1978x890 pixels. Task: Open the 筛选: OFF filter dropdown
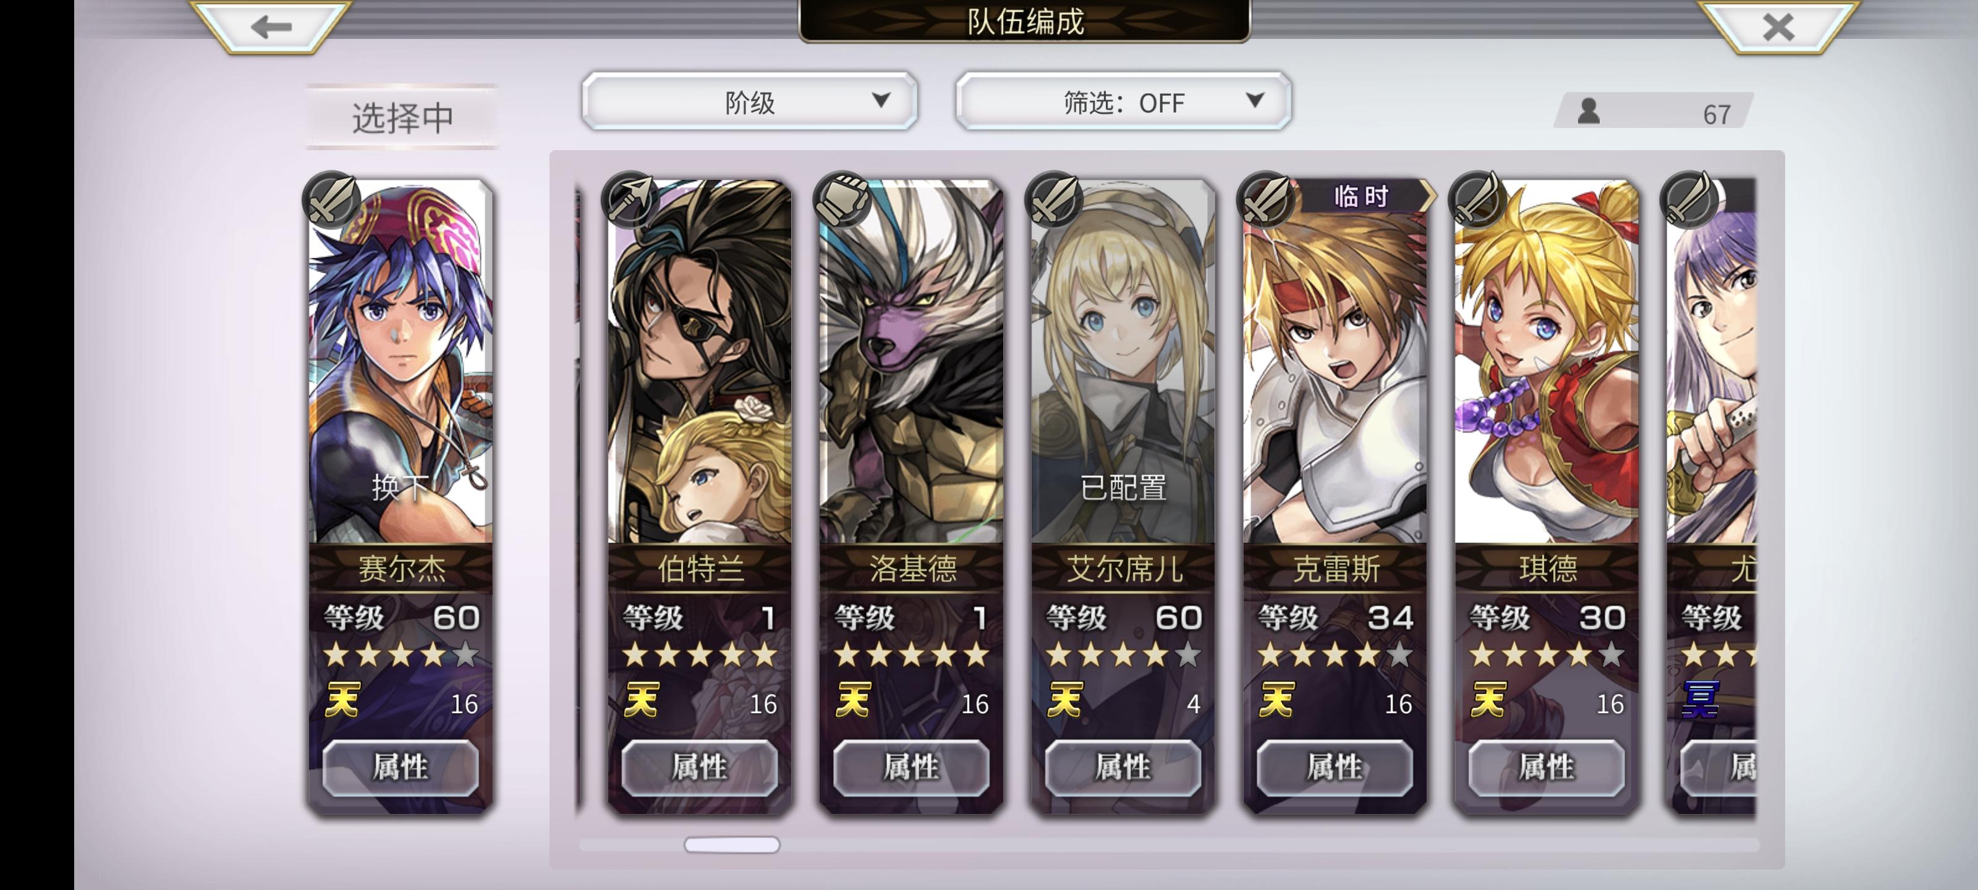pos(1123,101)
